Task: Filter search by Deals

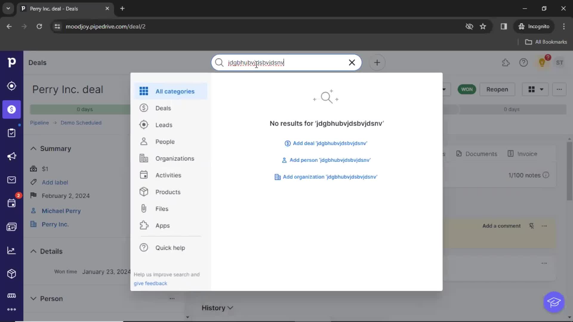Action: (x=170, y=108)
